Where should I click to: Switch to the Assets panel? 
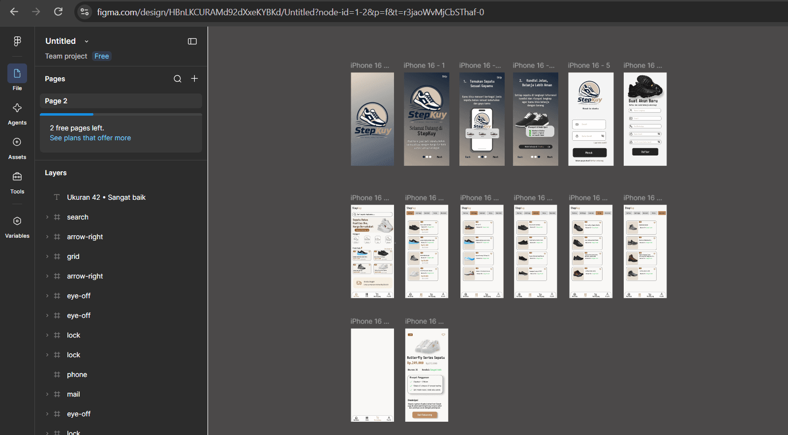17,147
